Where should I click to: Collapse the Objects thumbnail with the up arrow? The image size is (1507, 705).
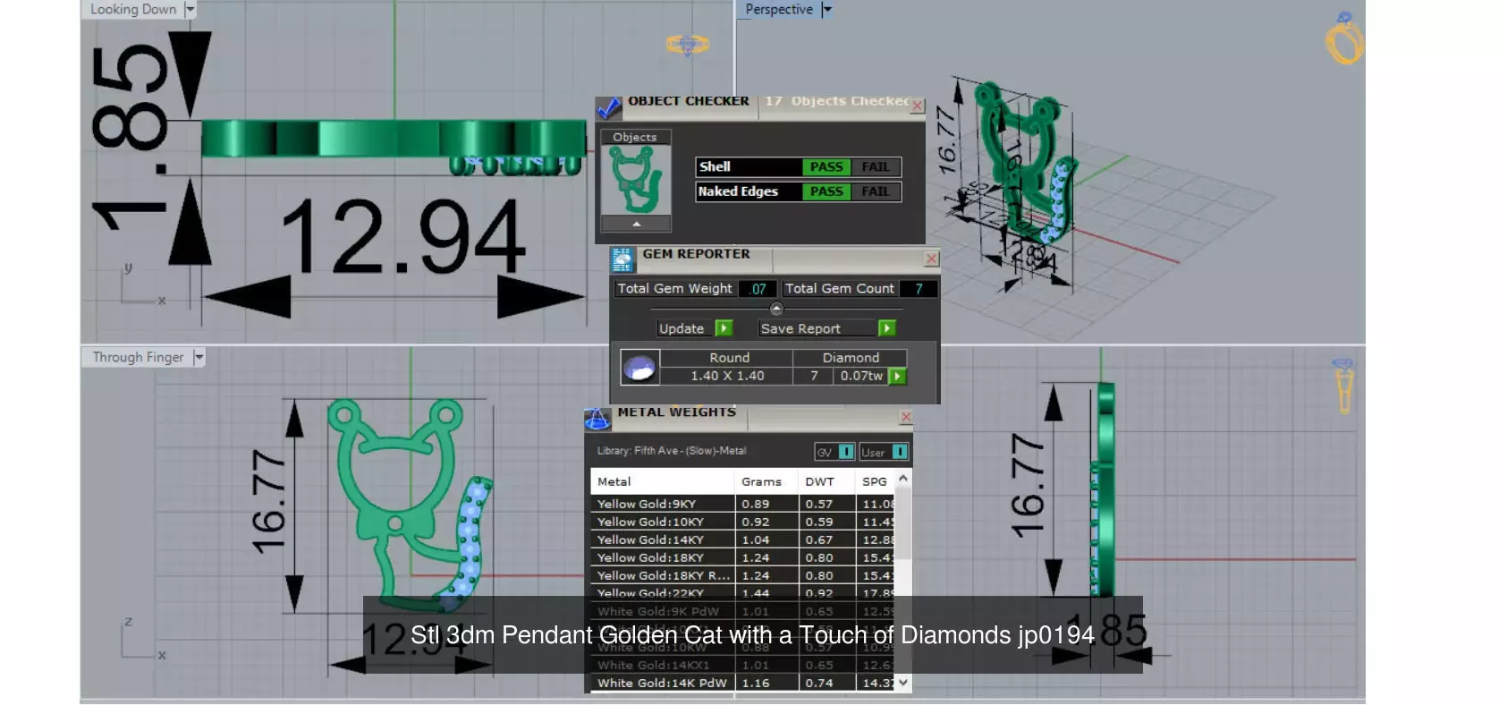(636, 224)
